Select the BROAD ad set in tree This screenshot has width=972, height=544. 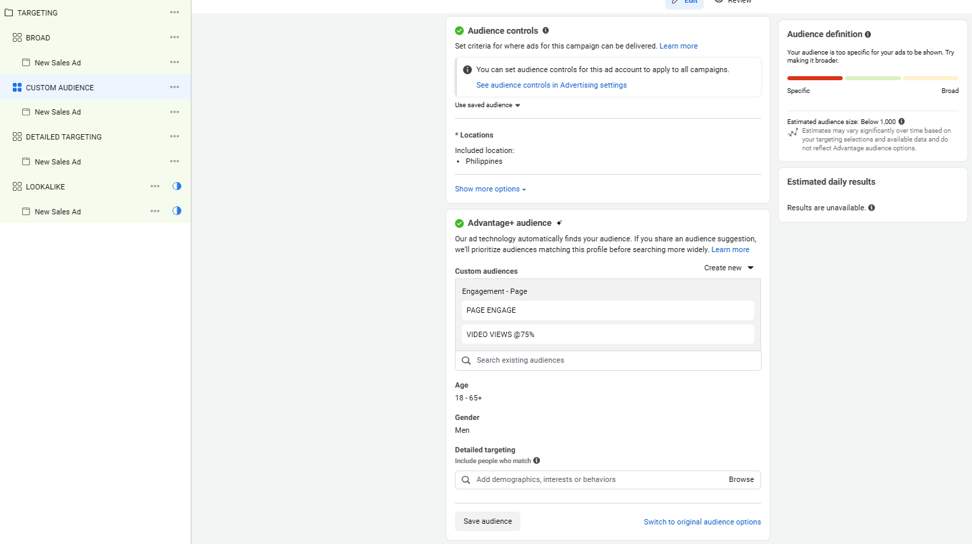[38, 38]
